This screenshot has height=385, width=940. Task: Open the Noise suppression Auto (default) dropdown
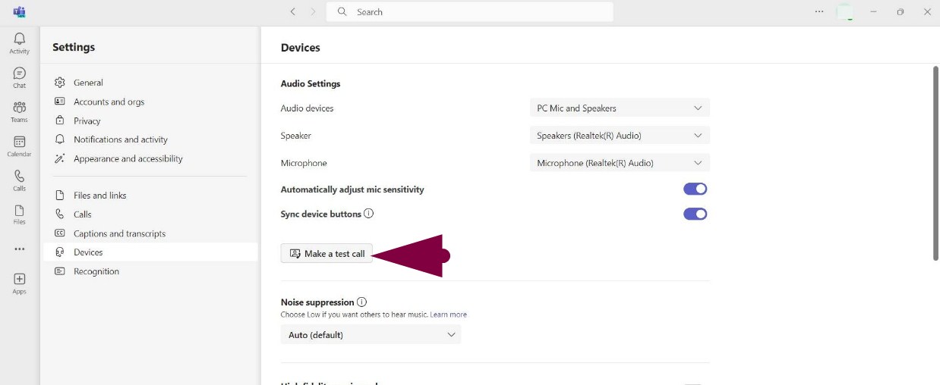coord(371,334)
